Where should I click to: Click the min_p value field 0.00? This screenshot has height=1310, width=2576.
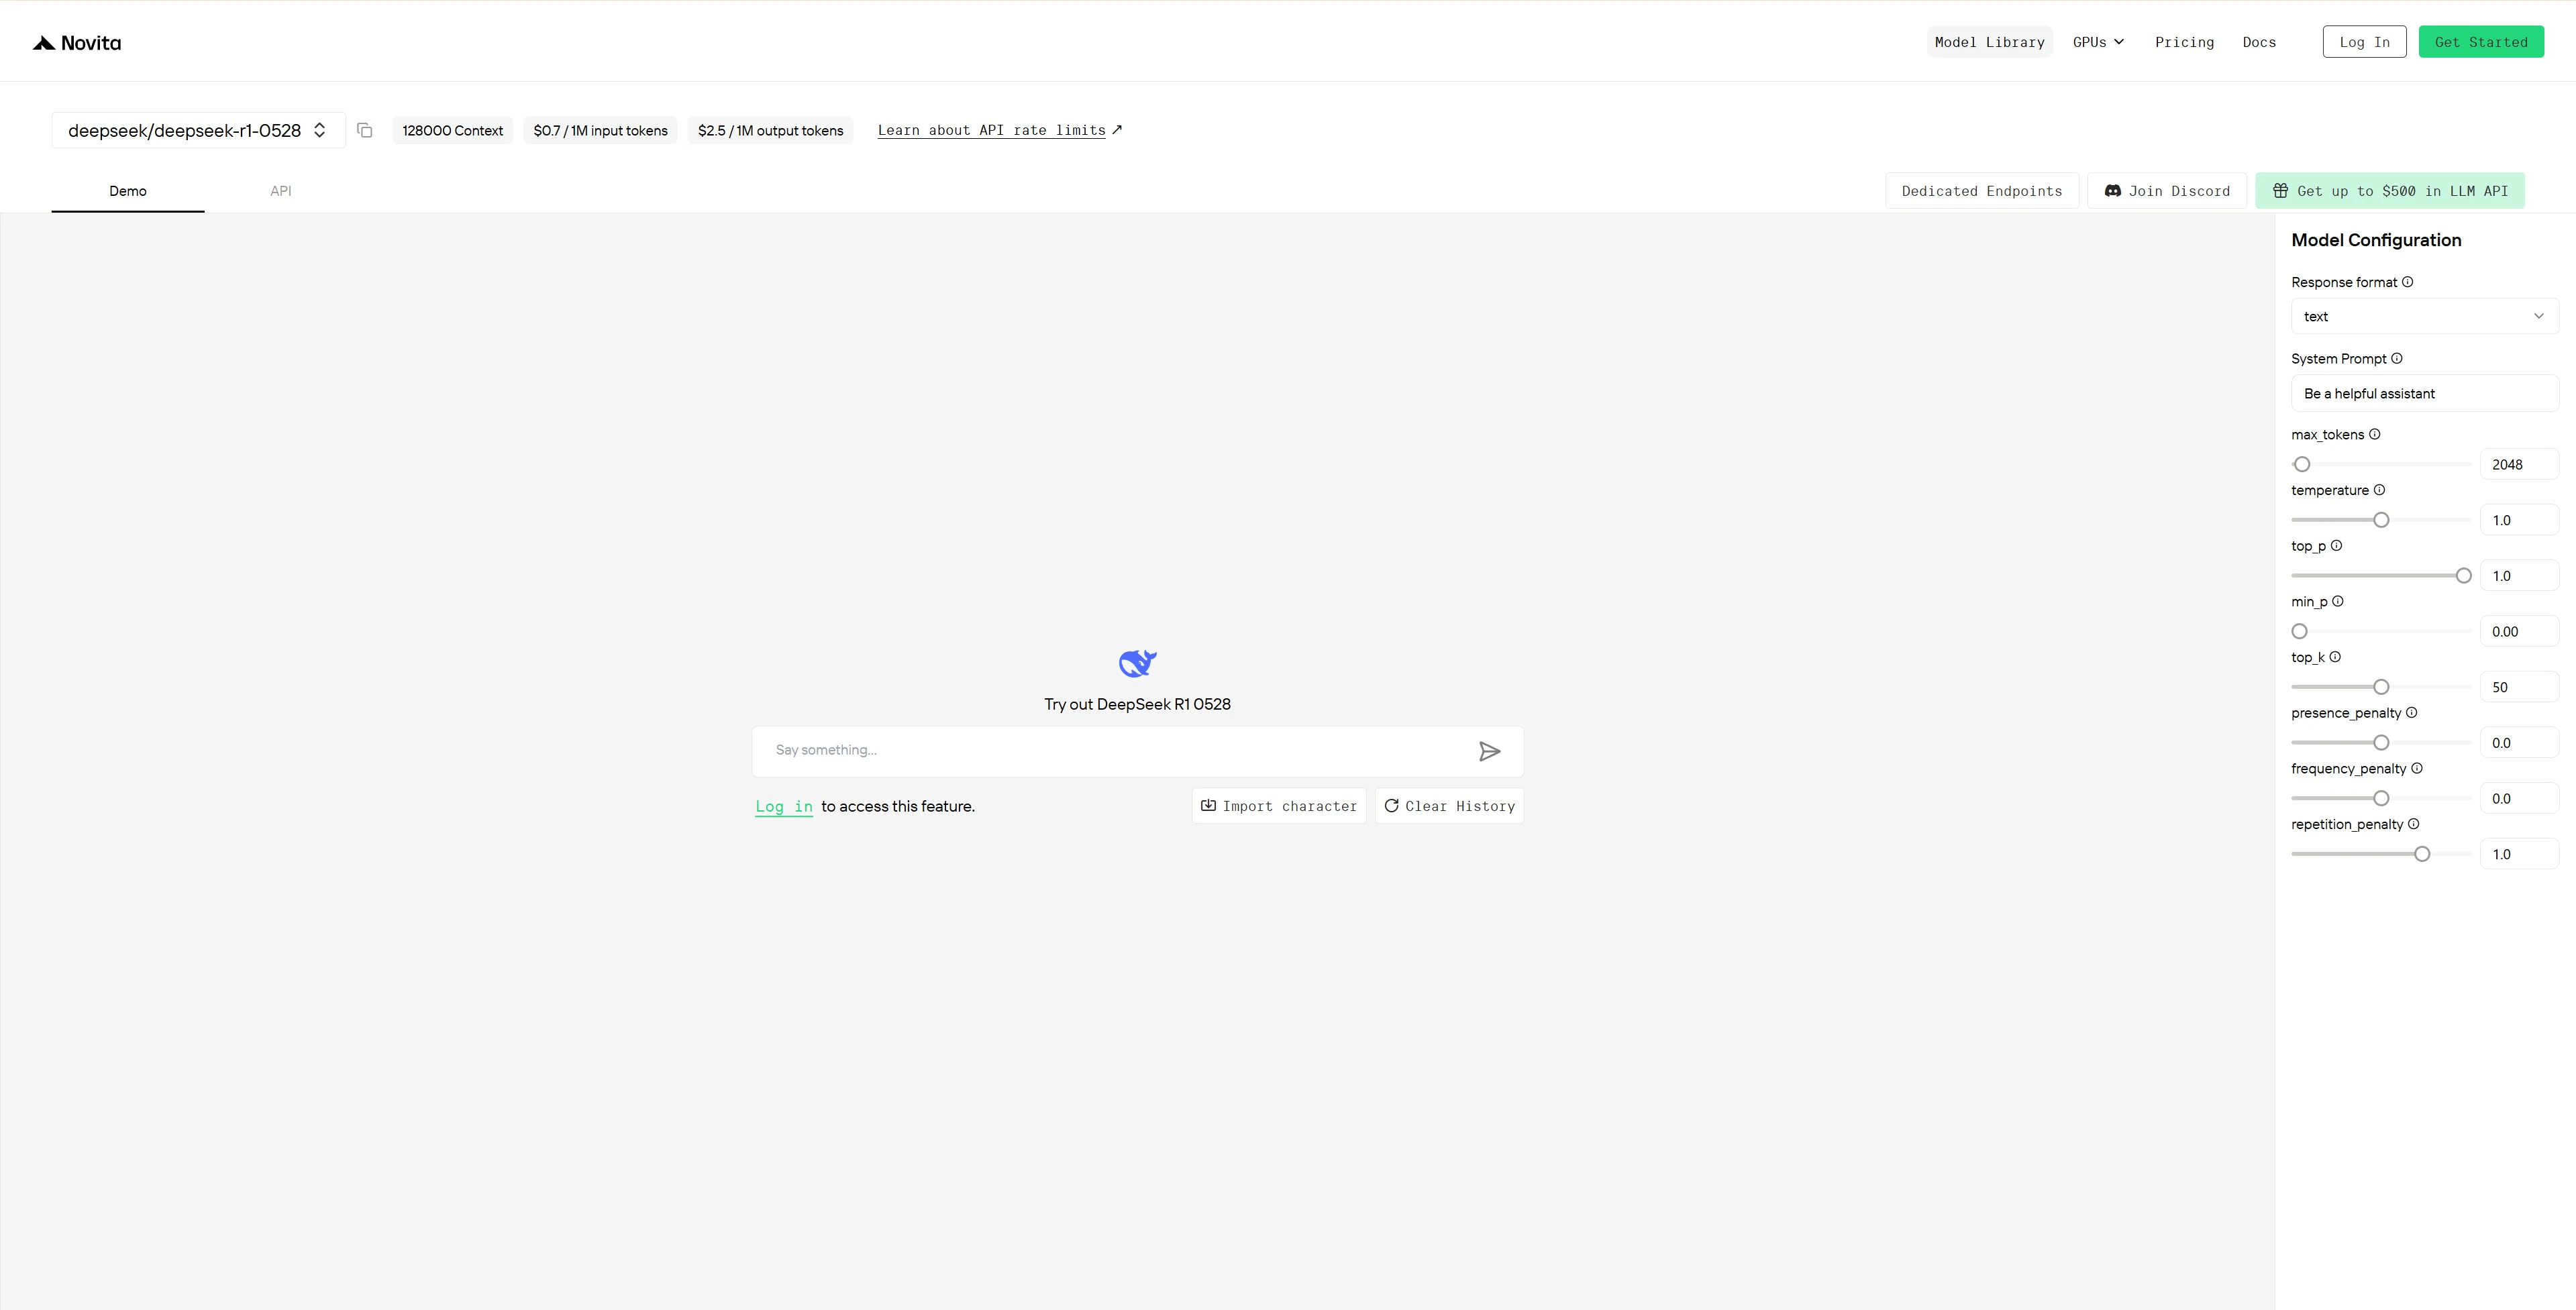[x=2519, y=631]
